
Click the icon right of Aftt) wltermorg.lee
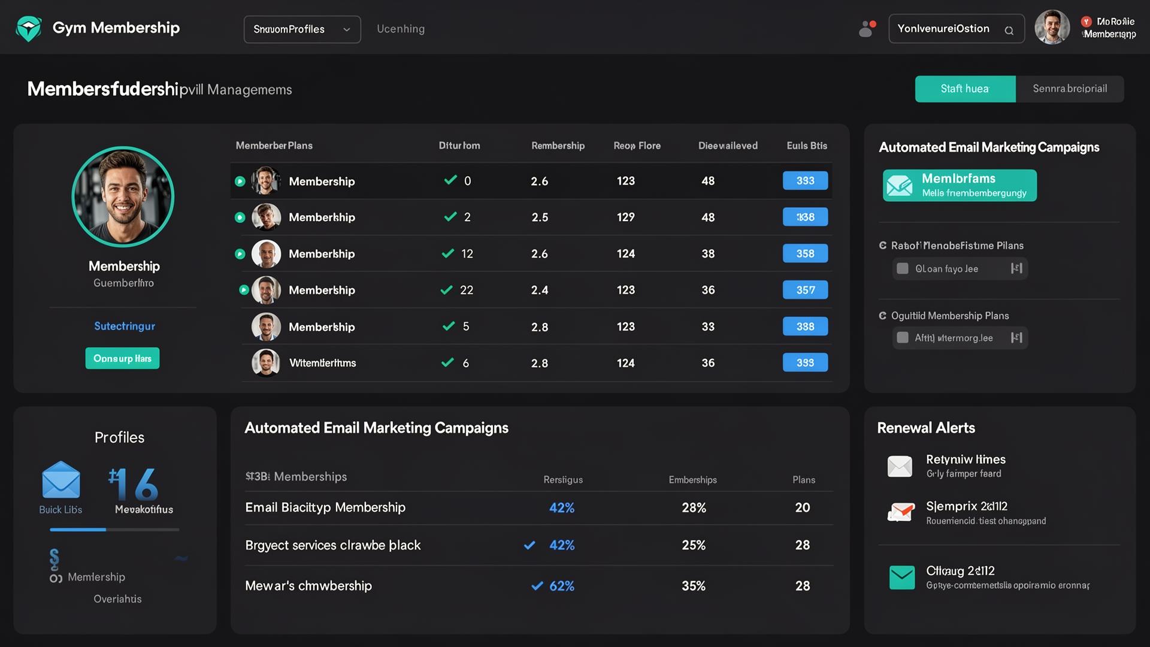(x=1016, y=338)
